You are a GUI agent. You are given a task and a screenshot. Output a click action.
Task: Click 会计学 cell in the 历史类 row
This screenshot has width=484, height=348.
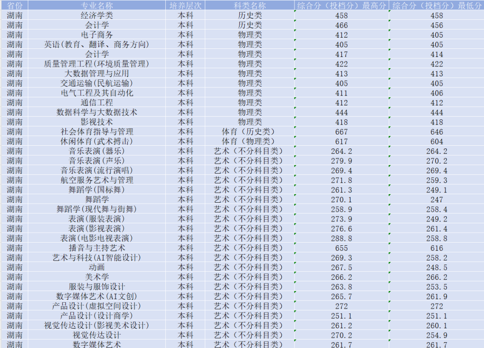[97, 25]
